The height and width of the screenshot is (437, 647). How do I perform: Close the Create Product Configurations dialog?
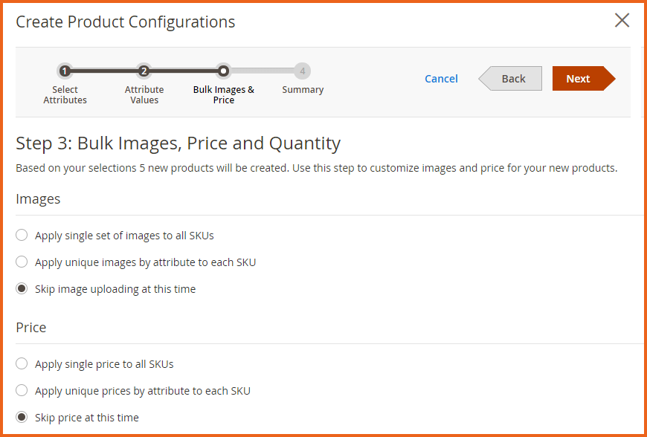[x=622, y=21]
